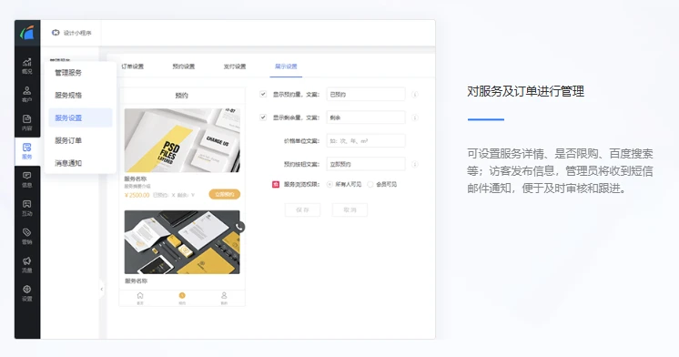Image resolution: width=679 pixels, height=357 pixels.
Task: Open the 营销 marketing section
Action: click(26, 237)
